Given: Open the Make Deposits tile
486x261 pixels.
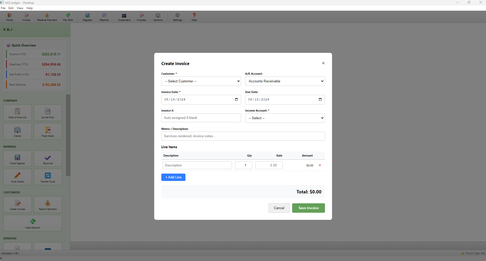Looking at the screenshot, I should pos(33,223).
